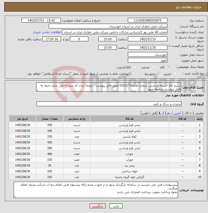
Task: Click the حوله ساحلی item name
Action: 129,171
